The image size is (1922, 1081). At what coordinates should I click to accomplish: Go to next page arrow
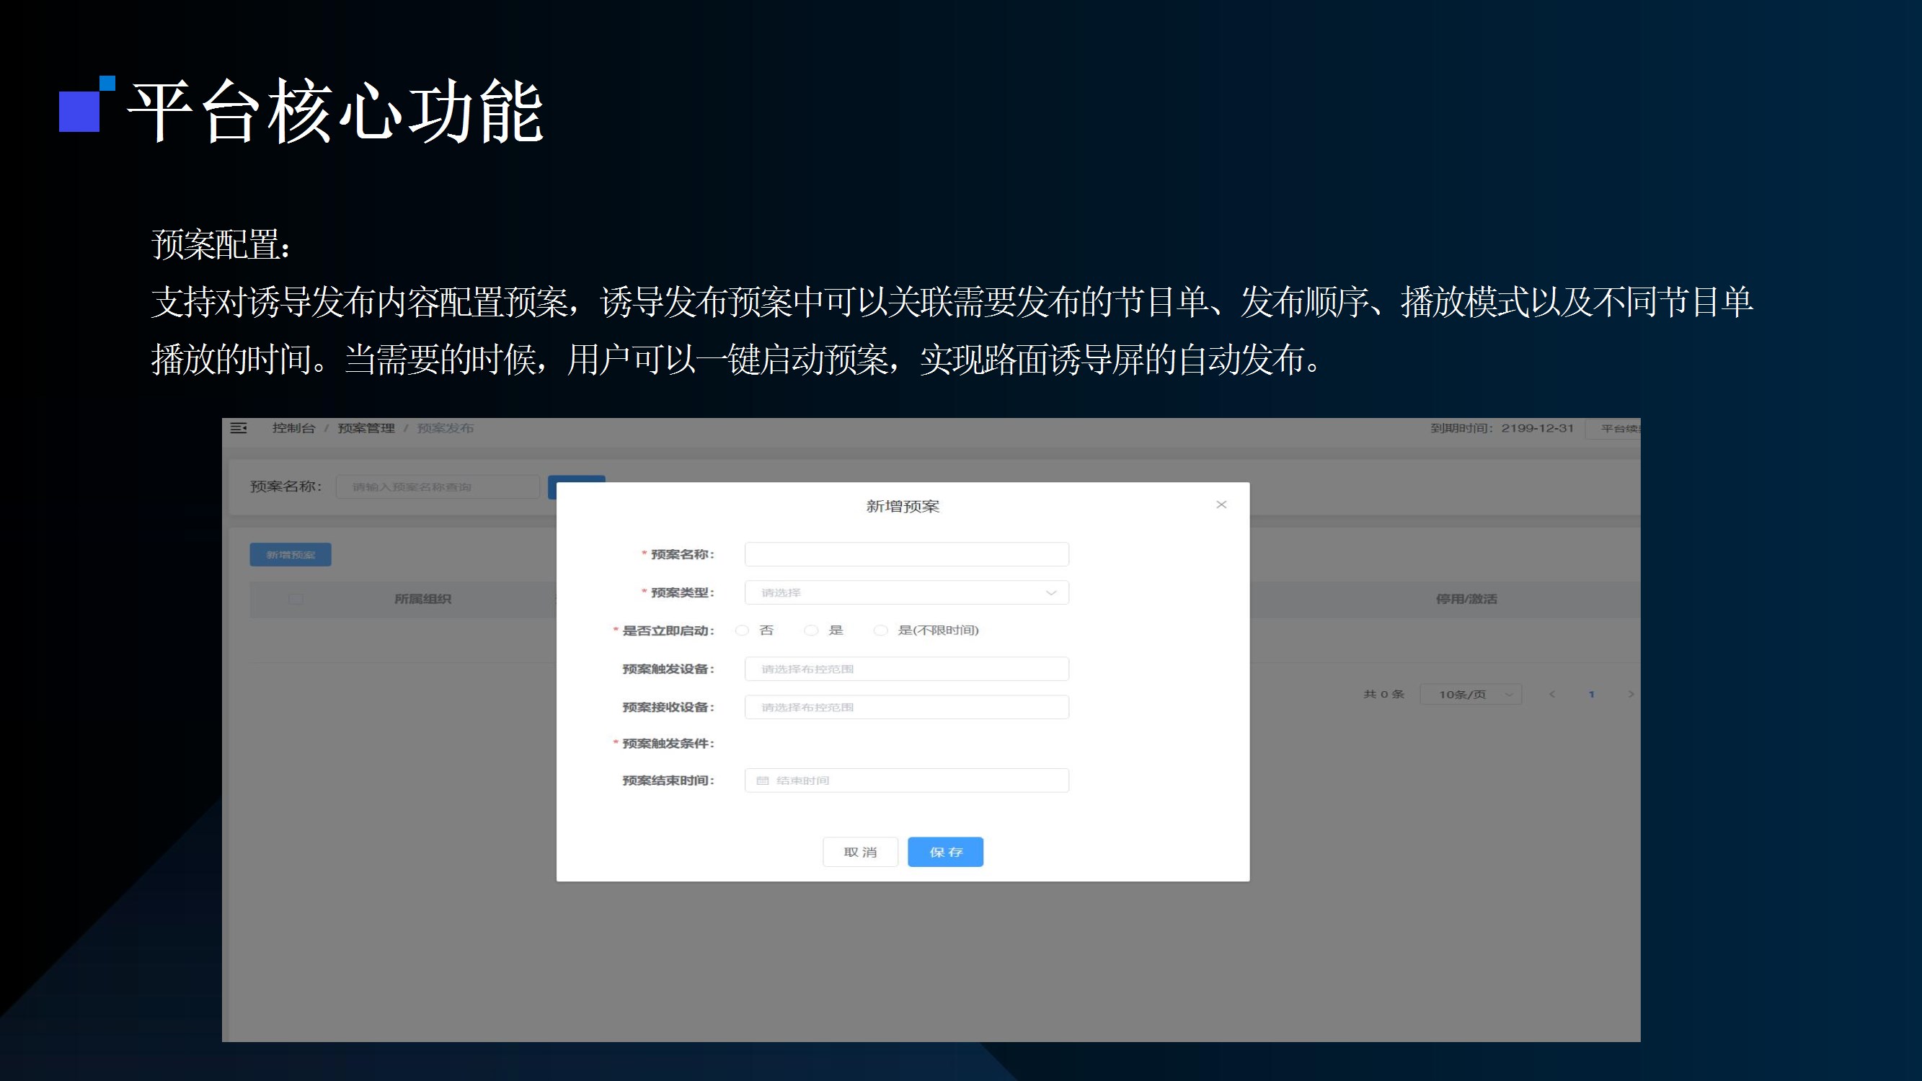click(x=1631, y=694)
